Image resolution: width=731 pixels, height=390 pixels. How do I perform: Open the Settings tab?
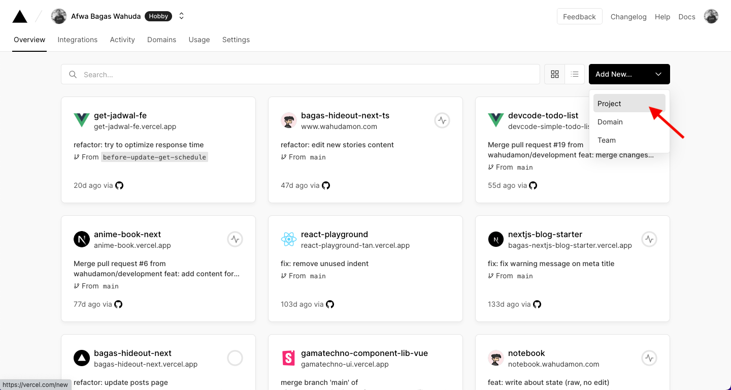click(236, 40)
